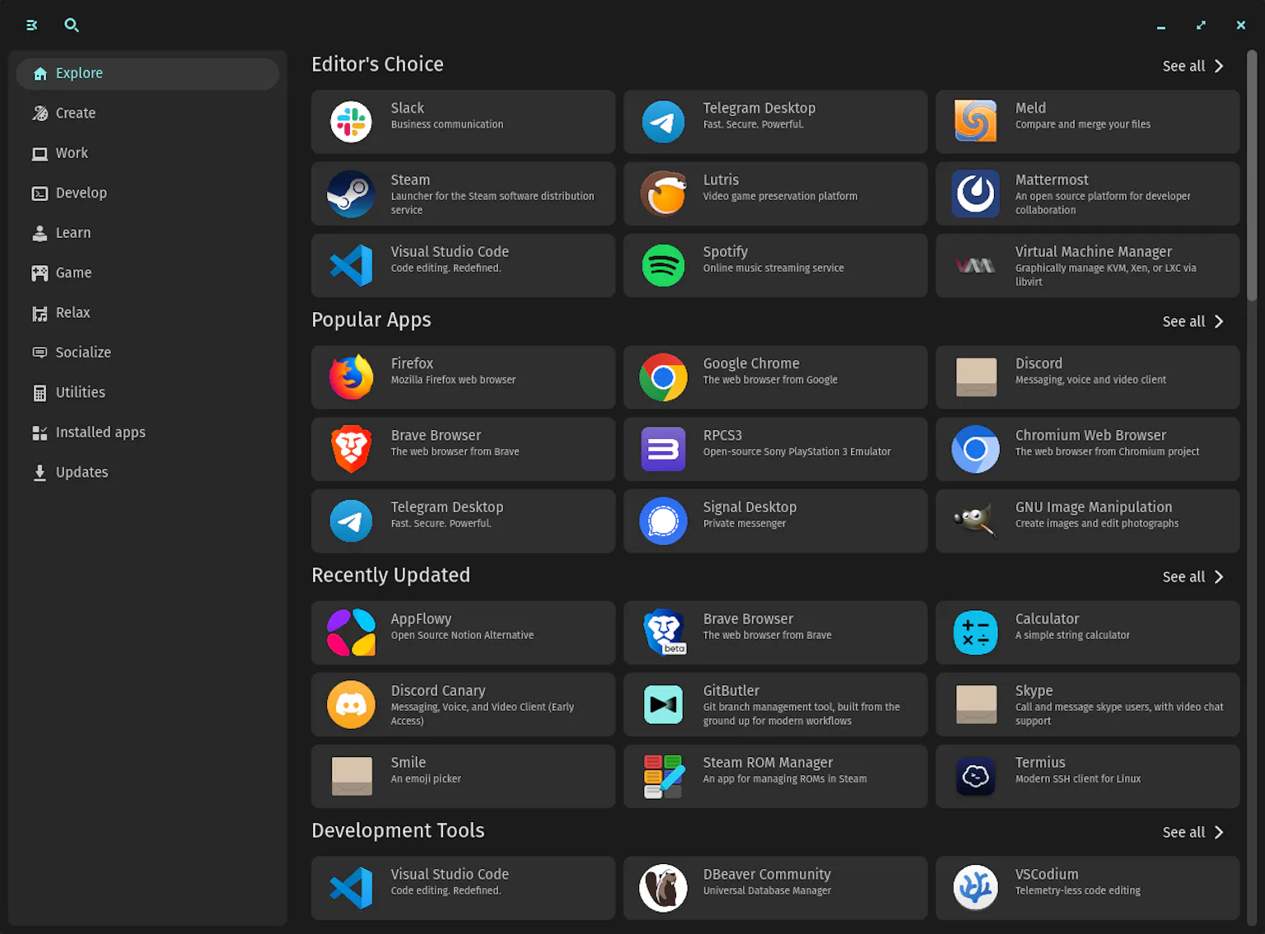Click the chevron next to Popular Apps See all

pyautogui.click(x=1219, y=321)
